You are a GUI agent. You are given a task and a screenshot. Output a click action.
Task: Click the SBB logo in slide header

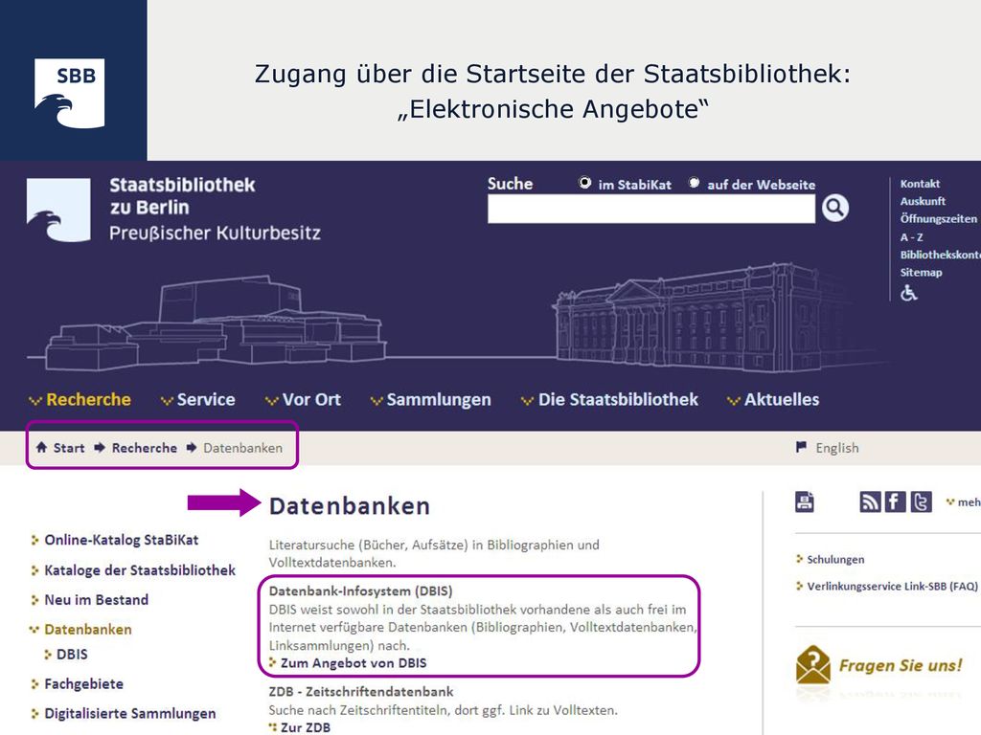click(69, 93)
